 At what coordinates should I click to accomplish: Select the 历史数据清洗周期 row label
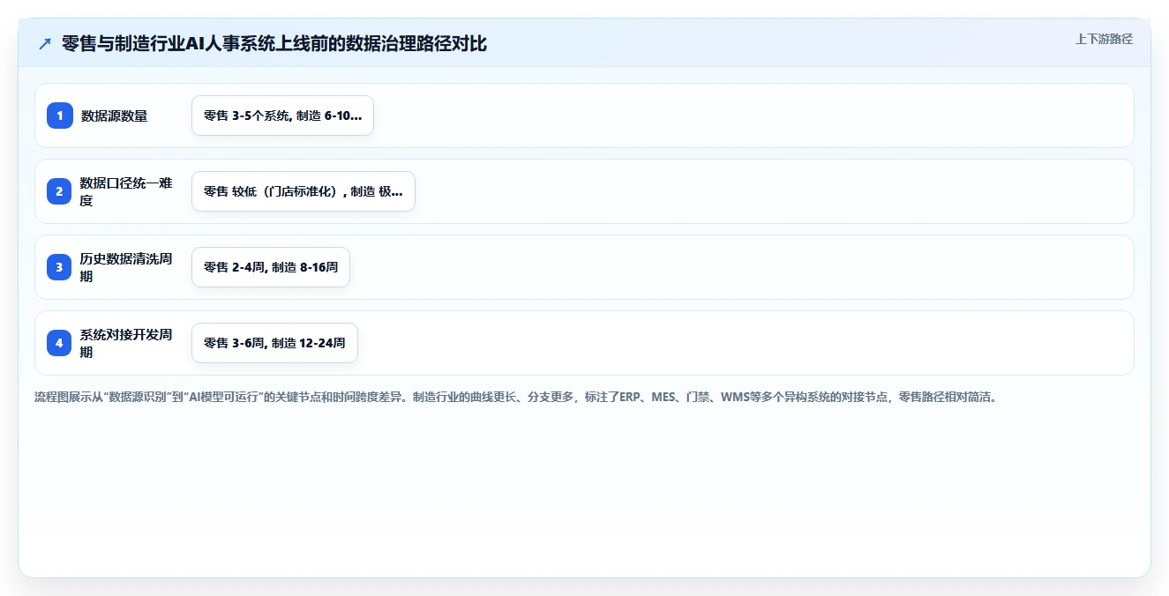pyautogui.click(x=126, y=267)
